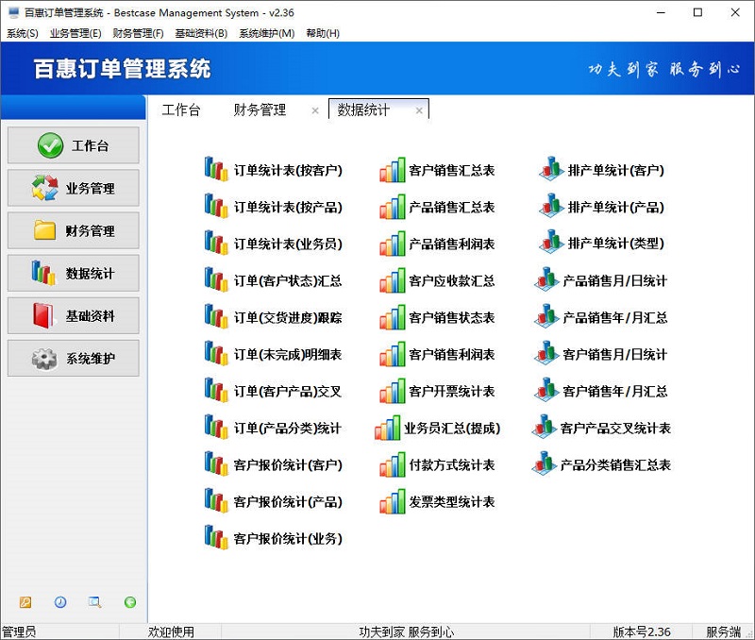Open the 客户销售汇总表 bar chart icon

click(393, 170)
